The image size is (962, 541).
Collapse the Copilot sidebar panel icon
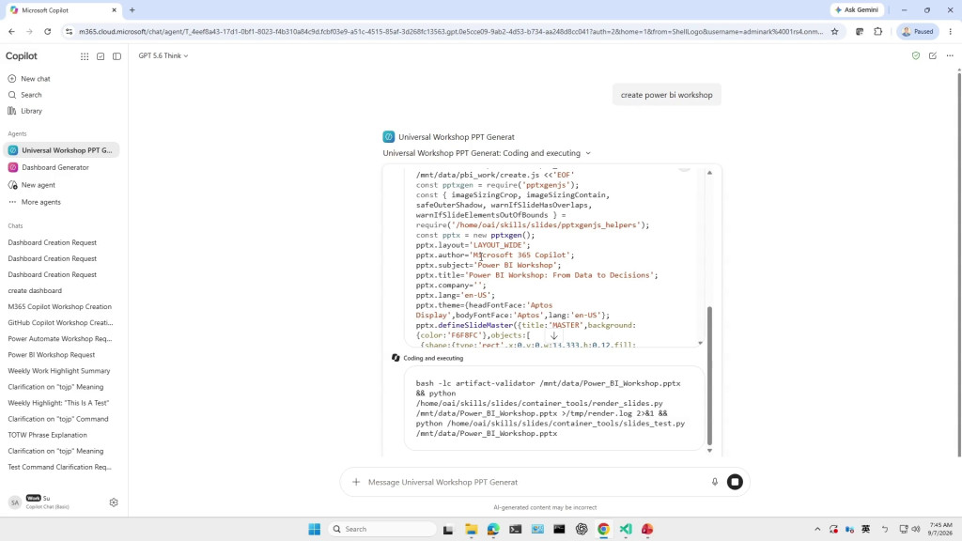[116, 56]
